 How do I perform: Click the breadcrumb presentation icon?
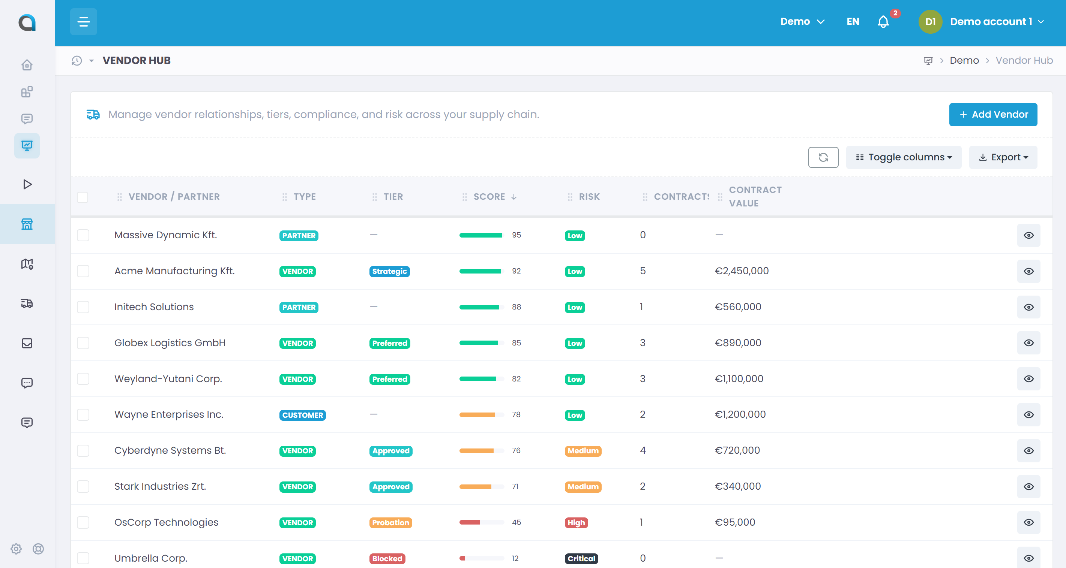tap(928, 61)
